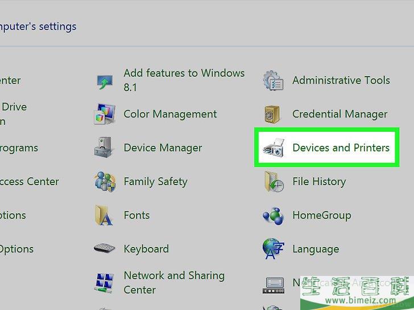414x310 pixels.
Task: Open the Color Management monitor icon
Action: click(105, 114)
